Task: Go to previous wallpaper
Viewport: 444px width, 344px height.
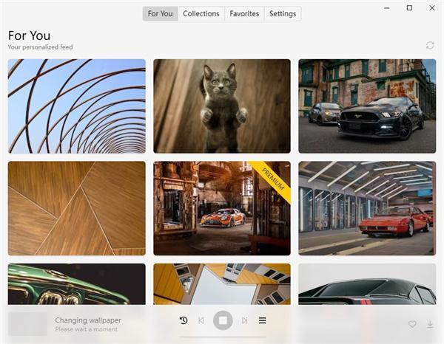Action: click(x=201, y=320)
